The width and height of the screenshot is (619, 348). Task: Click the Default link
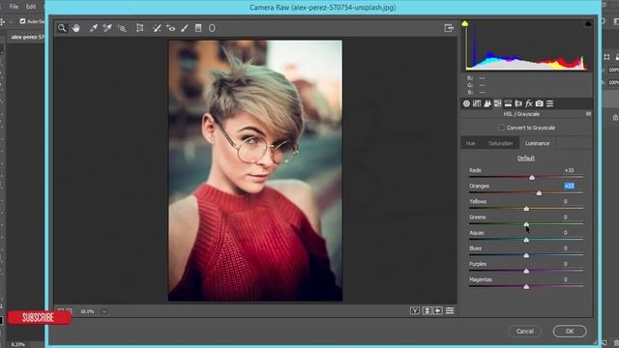[526, 159]
